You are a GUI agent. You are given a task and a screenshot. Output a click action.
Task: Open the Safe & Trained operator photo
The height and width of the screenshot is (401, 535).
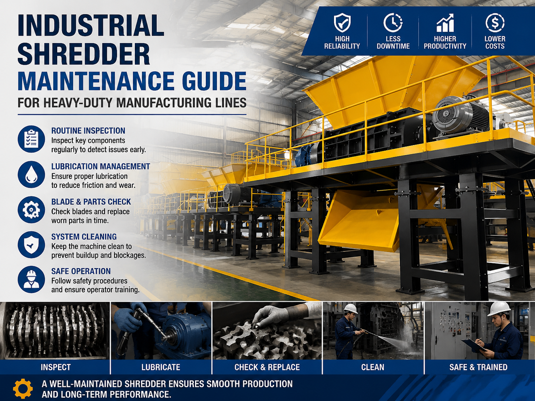point(480,331)
